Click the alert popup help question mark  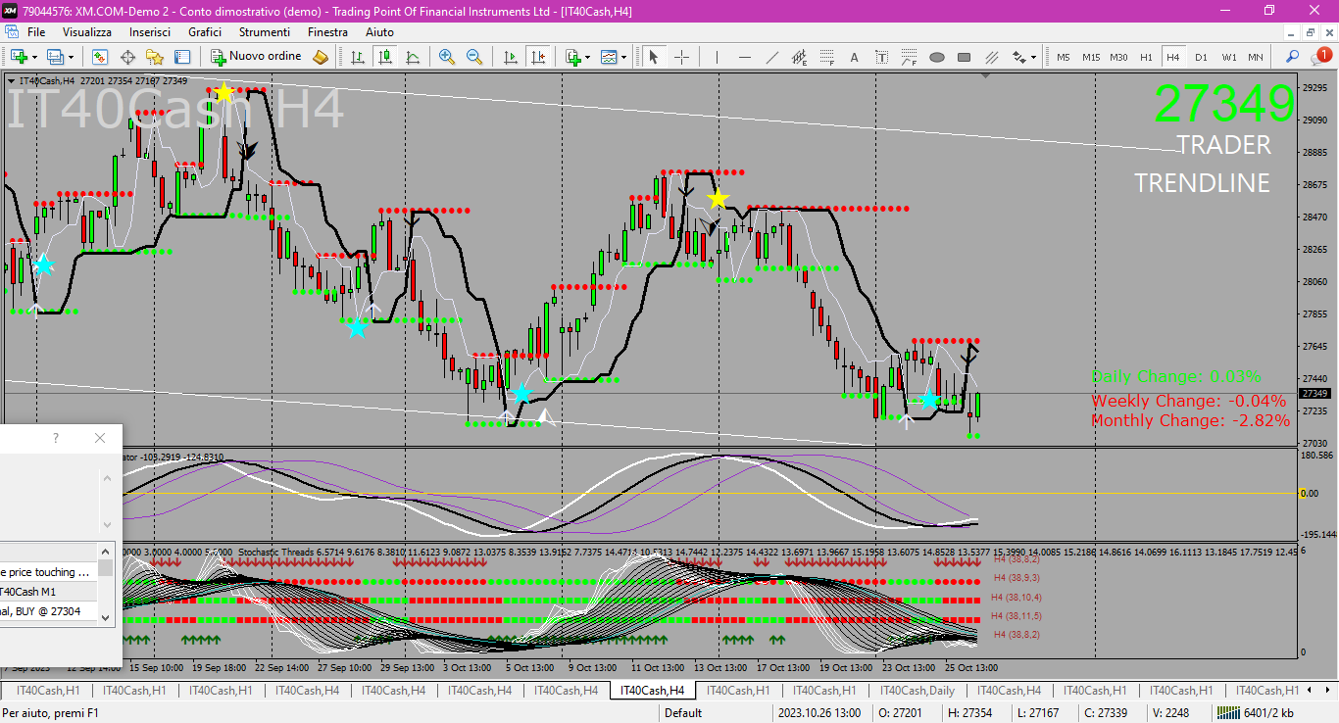(56, 438)
